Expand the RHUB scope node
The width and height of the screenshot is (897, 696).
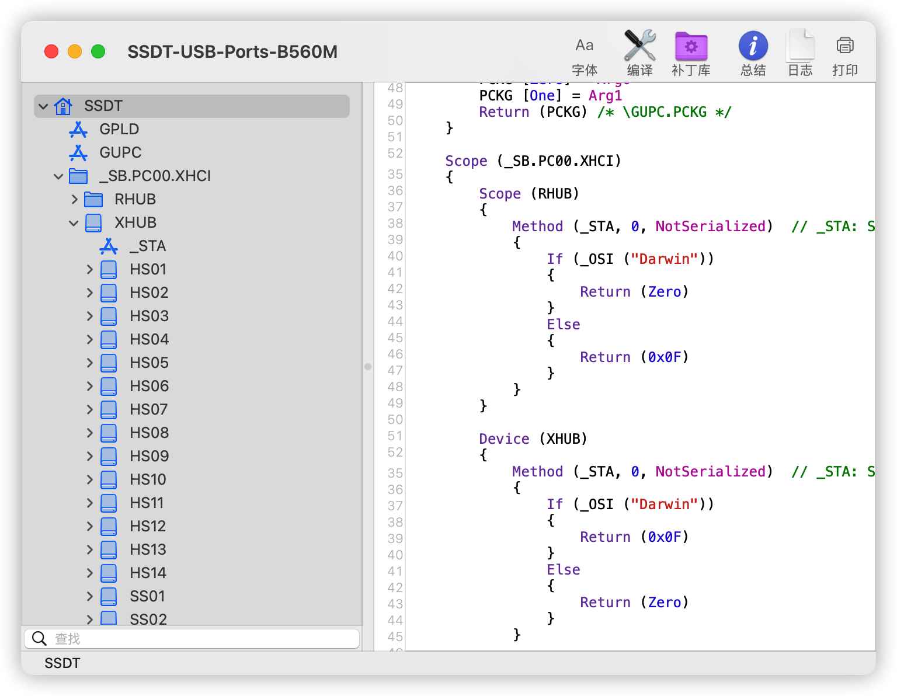(74, 199)
